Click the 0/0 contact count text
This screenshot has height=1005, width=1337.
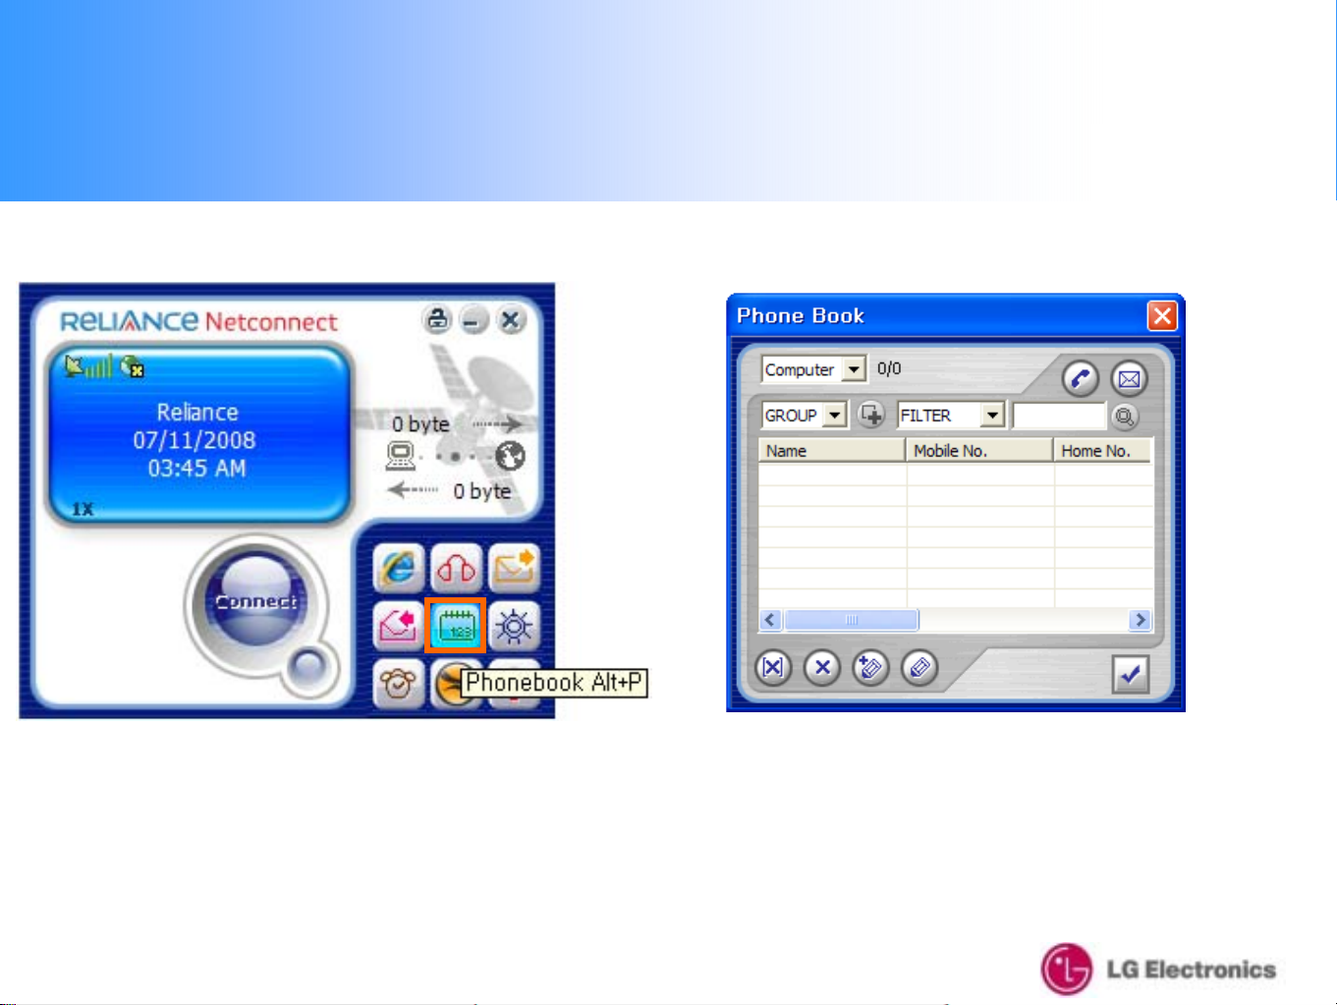[889, 368]
